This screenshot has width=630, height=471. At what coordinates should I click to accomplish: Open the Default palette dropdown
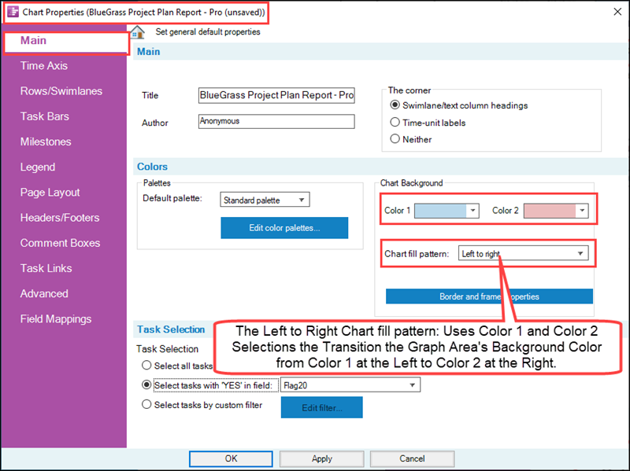tap(299, 200)
